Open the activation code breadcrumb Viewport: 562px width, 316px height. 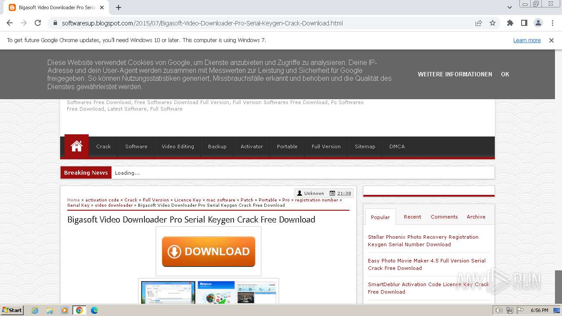coord(102,200)
